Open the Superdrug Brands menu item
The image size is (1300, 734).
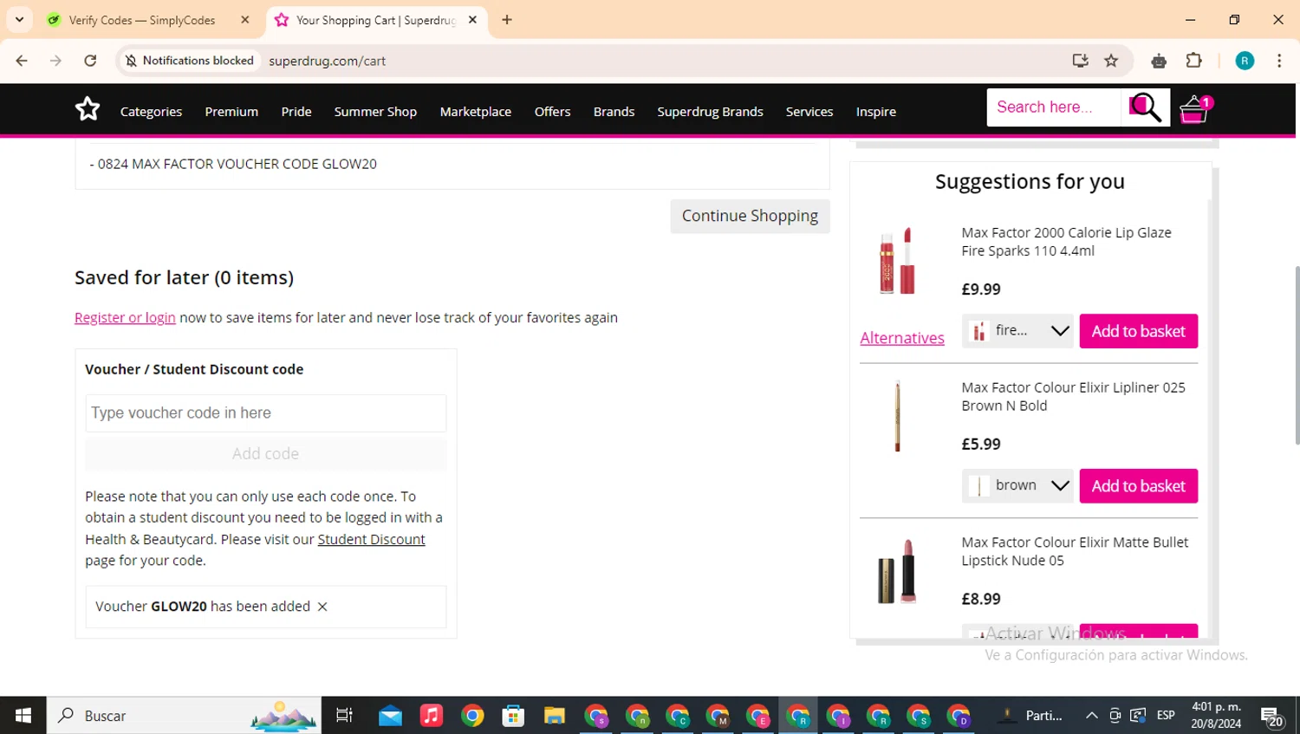710,112
